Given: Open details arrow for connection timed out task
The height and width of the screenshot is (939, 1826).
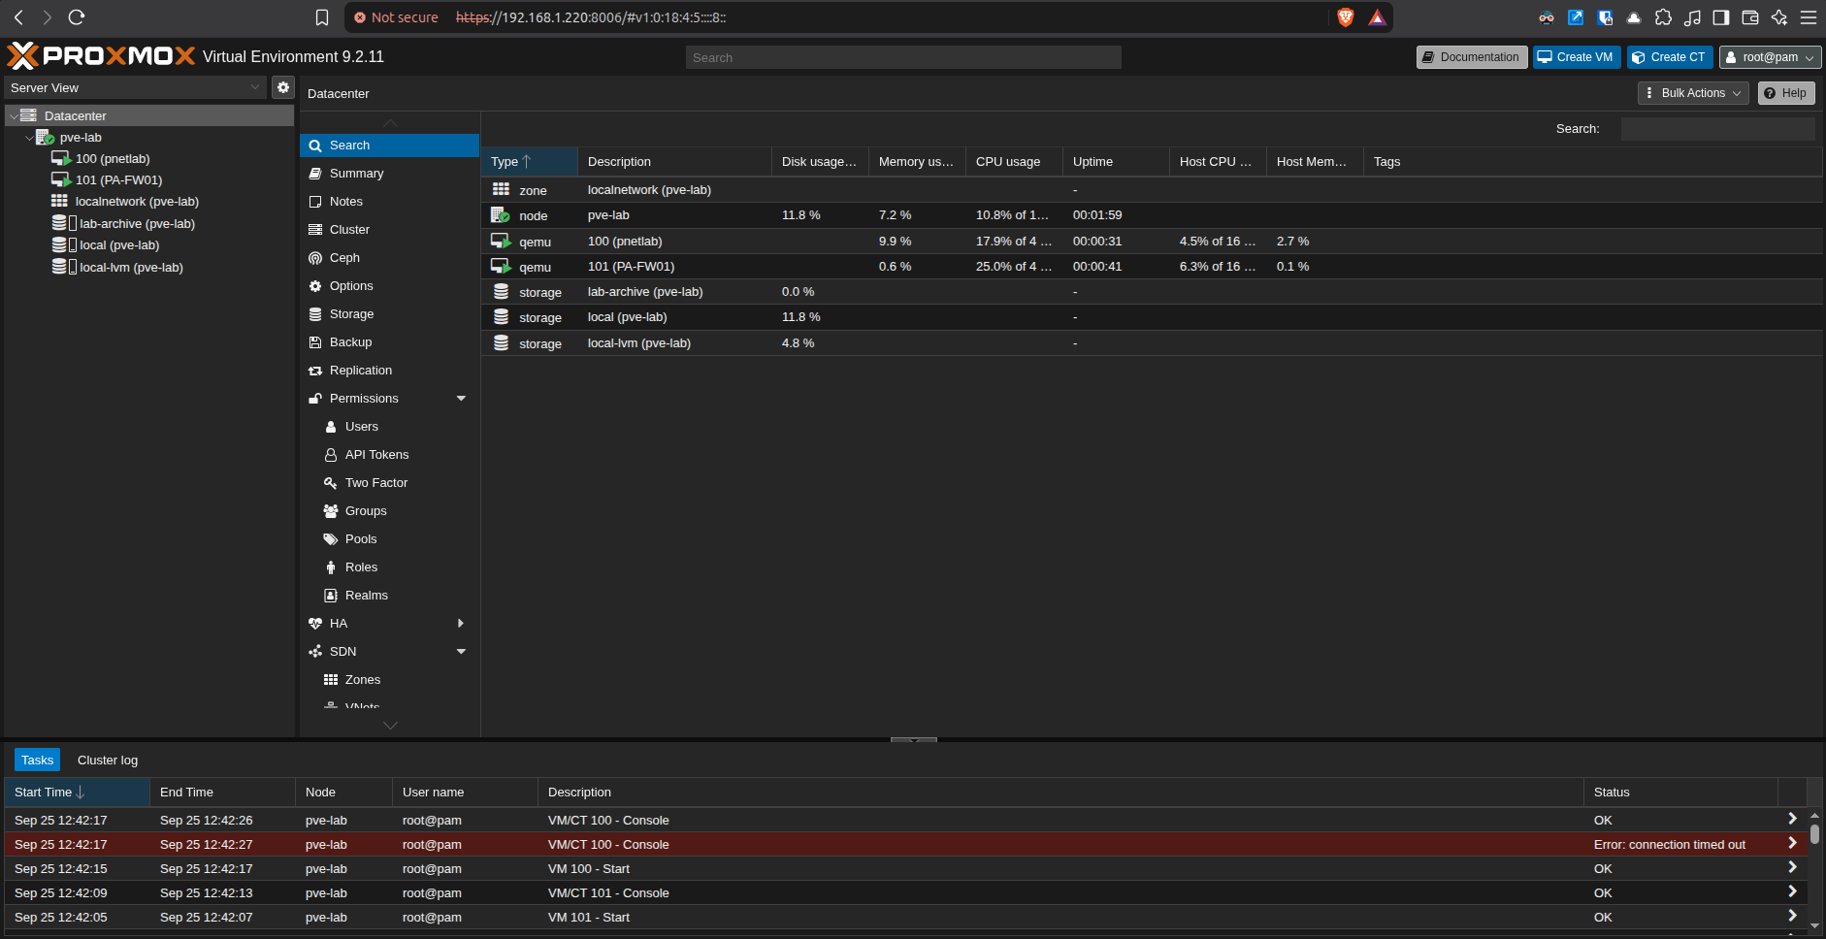Looking at the screenshot, I should pyautogui.click(x=1792, y=844).
